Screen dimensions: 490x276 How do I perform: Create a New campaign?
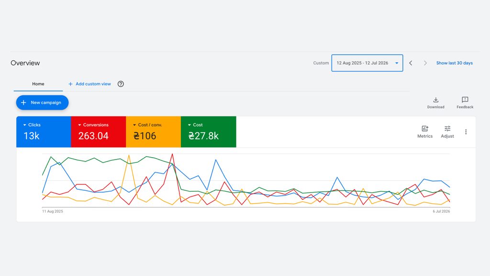(42, 103)
